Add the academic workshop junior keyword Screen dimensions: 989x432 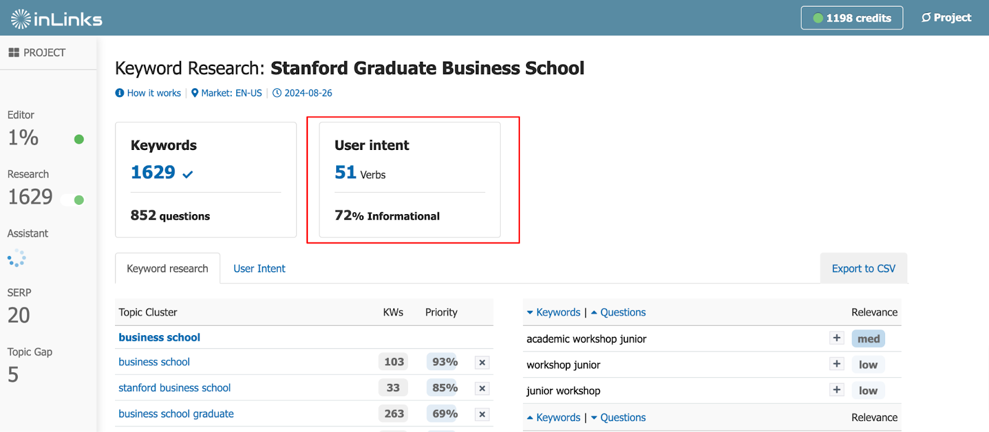pyautogui.click(x=837, y=338)
